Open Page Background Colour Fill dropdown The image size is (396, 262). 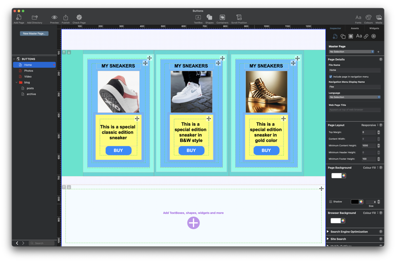[371, 168]
